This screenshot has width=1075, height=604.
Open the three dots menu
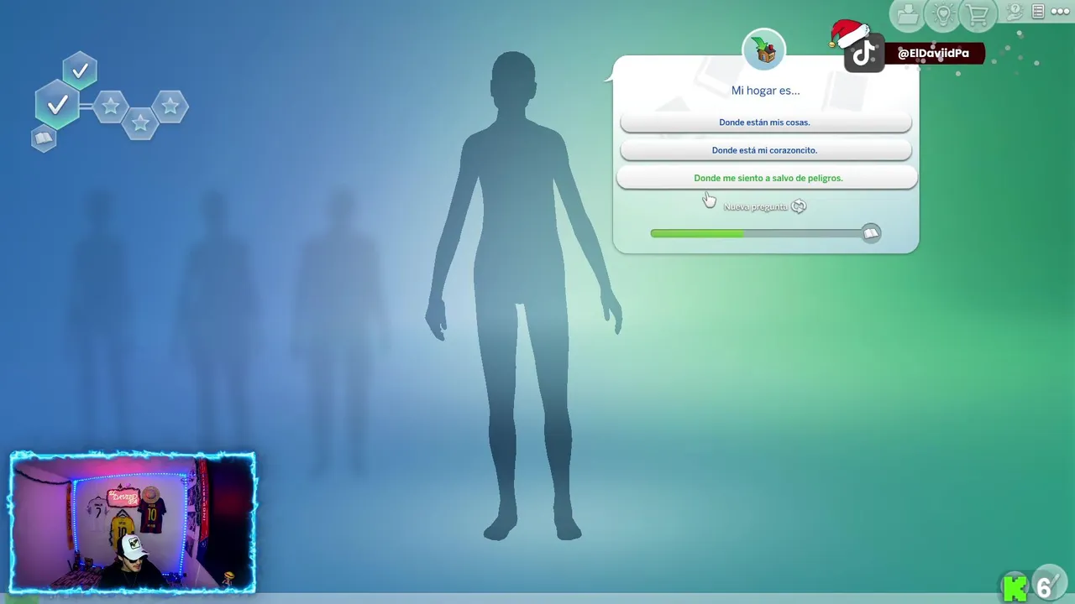[x=1061, y=12]
